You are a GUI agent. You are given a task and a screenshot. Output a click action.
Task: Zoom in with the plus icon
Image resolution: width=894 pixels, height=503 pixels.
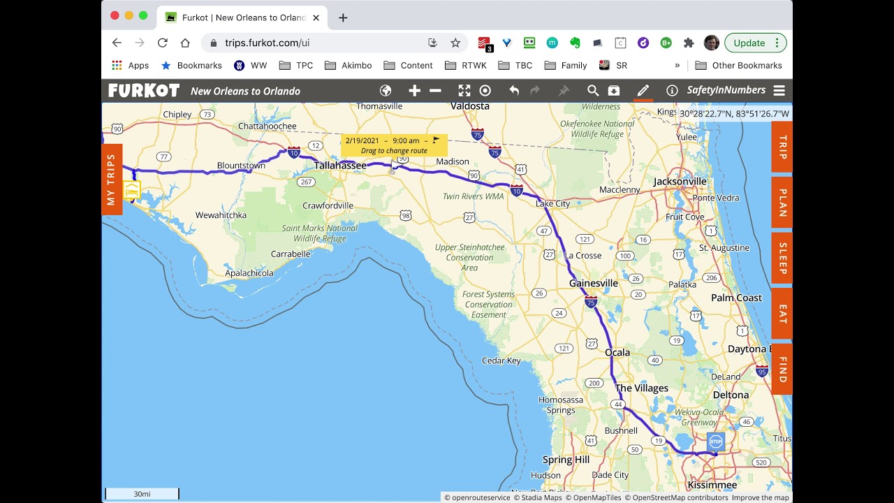click(414, 90)
